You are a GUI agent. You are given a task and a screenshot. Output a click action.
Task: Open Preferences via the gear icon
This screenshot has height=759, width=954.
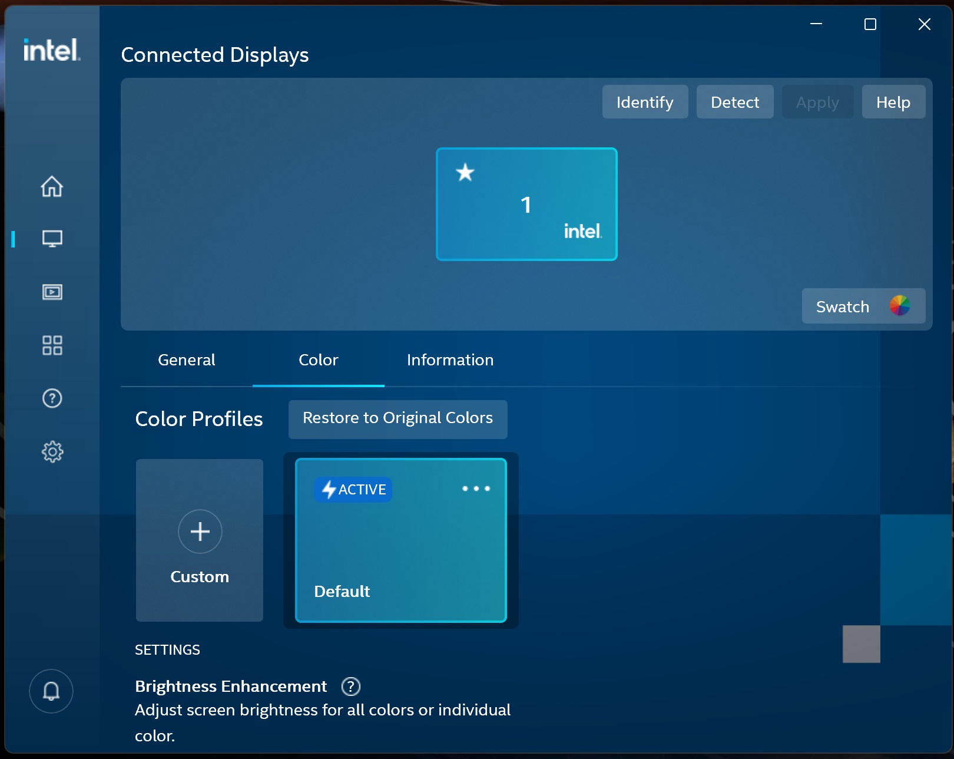[52, 451]
